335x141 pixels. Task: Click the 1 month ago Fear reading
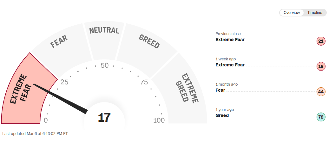coord(220,90)
